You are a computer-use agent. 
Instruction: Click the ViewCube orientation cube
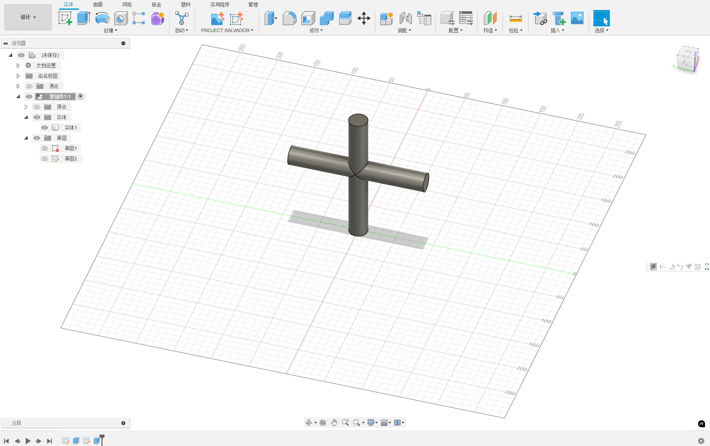[x=687, y=59]
